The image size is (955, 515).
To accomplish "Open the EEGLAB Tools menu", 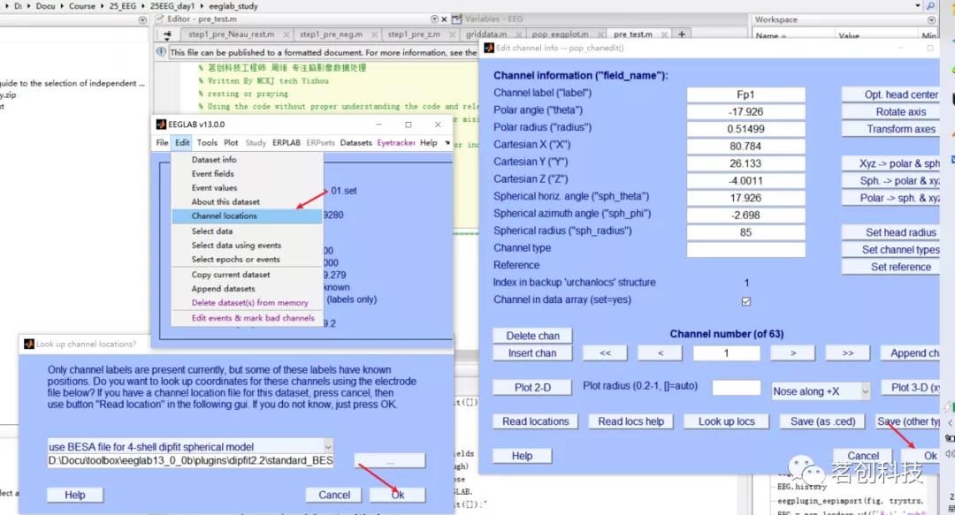I will coord(206,142).
